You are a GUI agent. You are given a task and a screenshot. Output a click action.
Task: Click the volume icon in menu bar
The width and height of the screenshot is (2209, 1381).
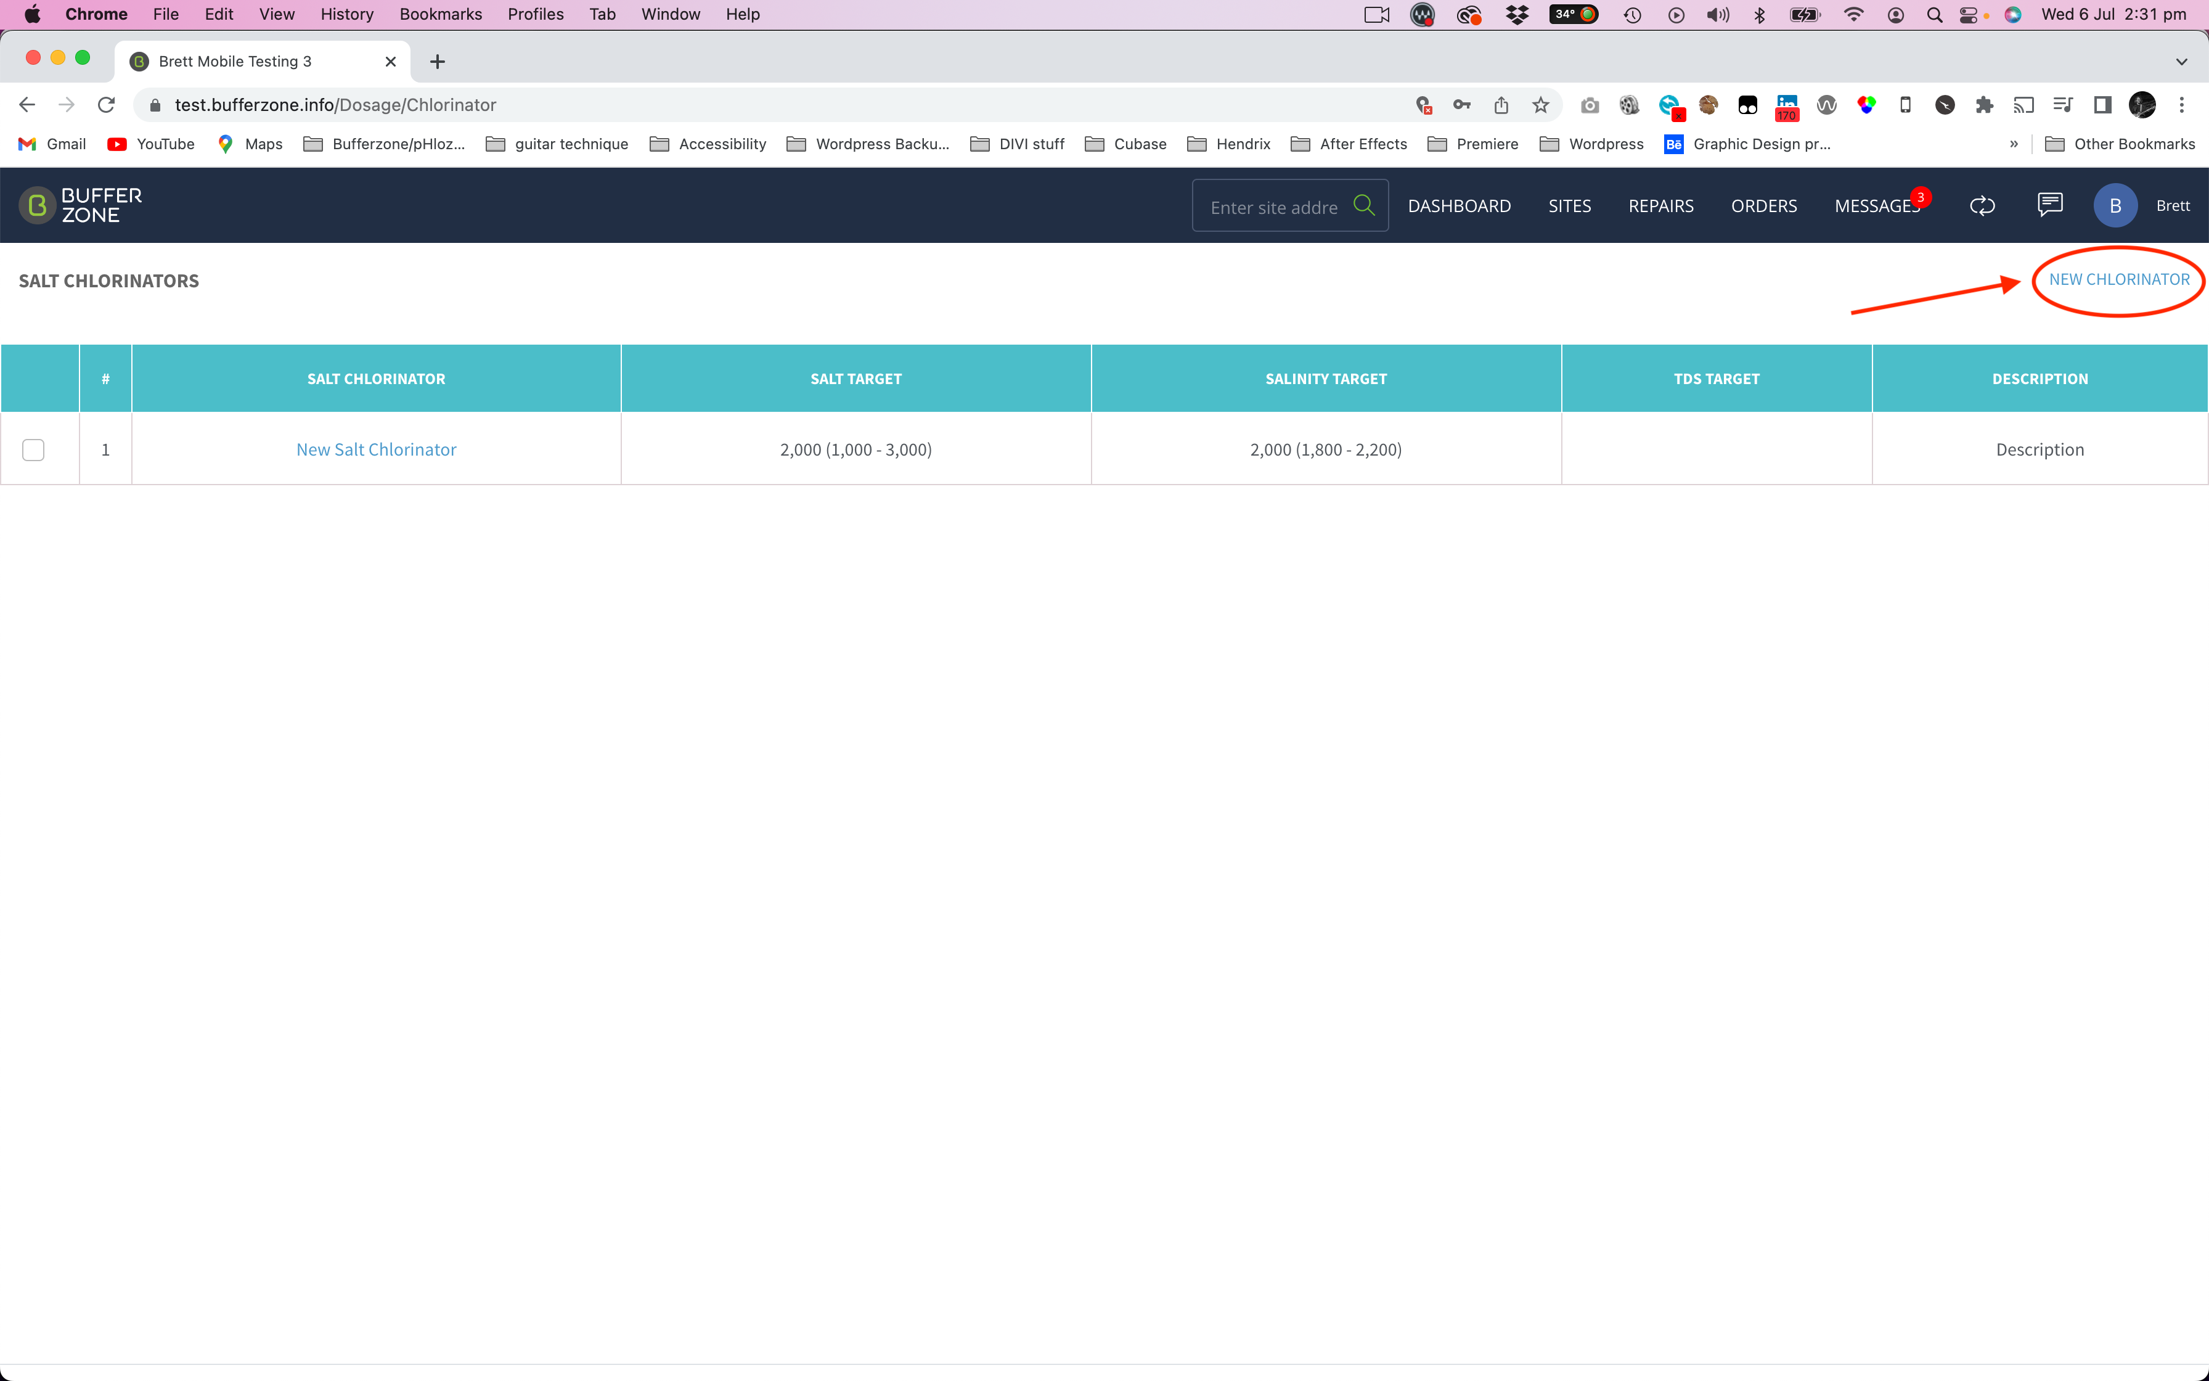point(1718,14)
